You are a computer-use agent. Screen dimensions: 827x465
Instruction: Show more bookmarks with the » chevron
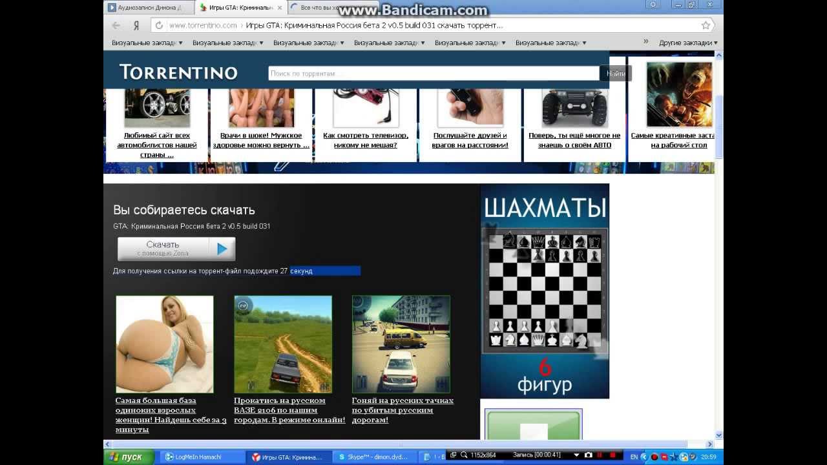pos(645,42)
